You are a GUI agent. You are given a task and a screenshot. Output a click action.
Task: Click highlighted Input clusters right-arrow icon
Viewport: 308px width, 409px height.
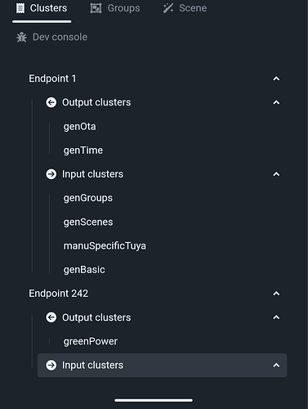pos(51,365)
